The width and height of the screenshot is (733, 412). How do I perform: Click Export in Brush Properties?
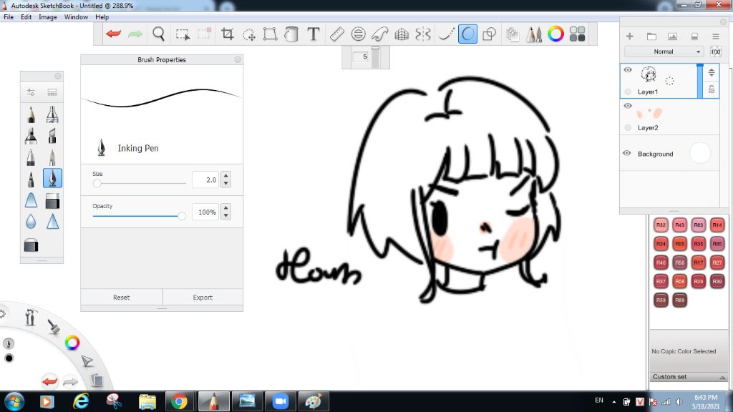(203, 297)
